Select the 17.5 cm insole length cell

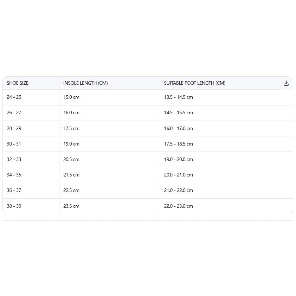tap(109, 129)
